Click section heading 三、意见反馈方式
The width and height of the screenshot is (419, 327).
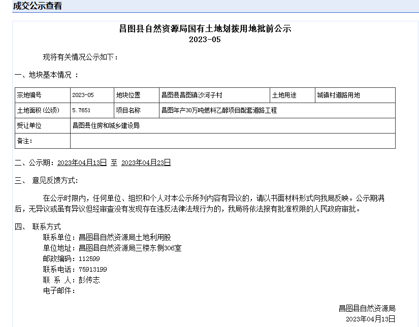point(46,181)
